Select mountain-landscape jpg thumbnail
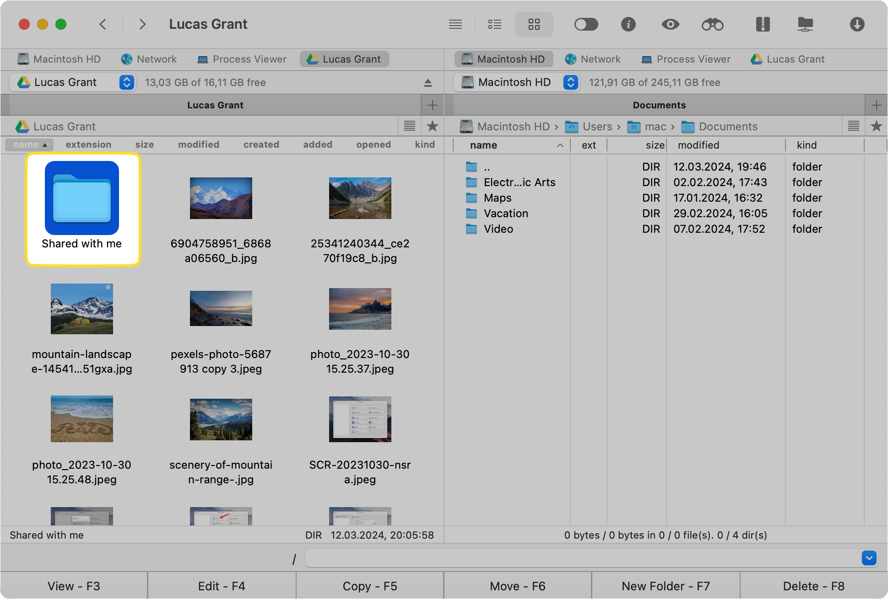The image size is (888, 599). 82,309
